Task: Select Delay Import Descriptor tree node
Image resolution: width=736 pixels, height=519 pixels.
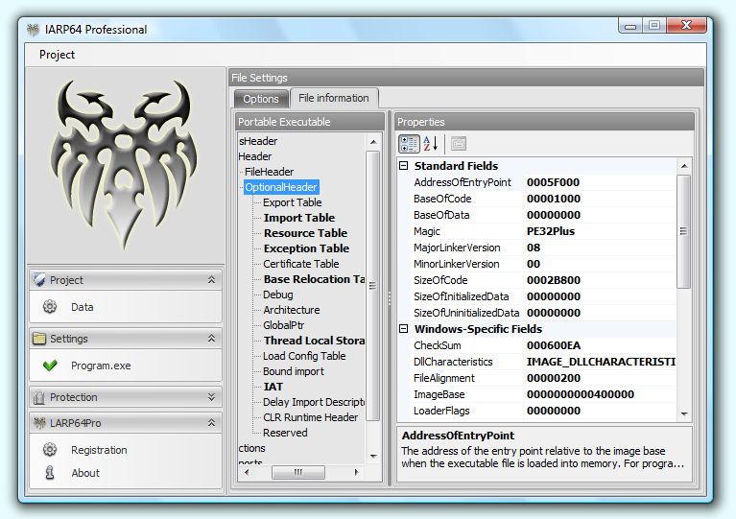Action: [x=314, y=402]
